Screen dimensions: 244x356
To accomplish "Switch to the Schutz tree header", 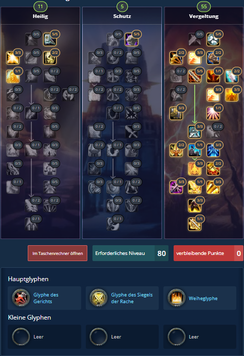I will (x=122, y=16).
